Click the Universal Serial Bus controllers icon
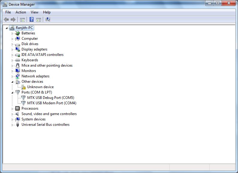 18,125
